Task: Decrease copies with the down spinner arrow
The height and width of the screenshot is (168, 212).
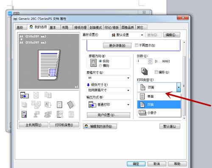Action: tap(150, 63)
